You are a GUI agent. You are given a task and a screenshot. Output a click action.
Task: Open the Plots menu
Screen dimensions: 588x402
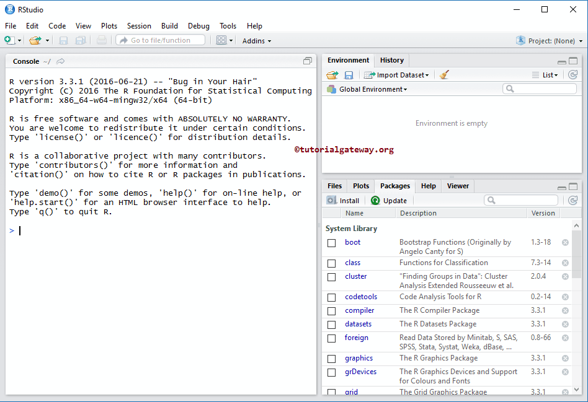pyautogui.click(x=109, y=26)
